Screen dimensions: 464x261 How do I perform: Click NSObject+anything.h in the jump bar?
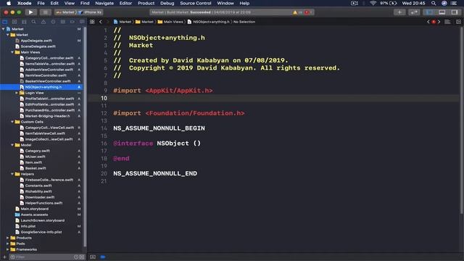[x=209, y=22]
